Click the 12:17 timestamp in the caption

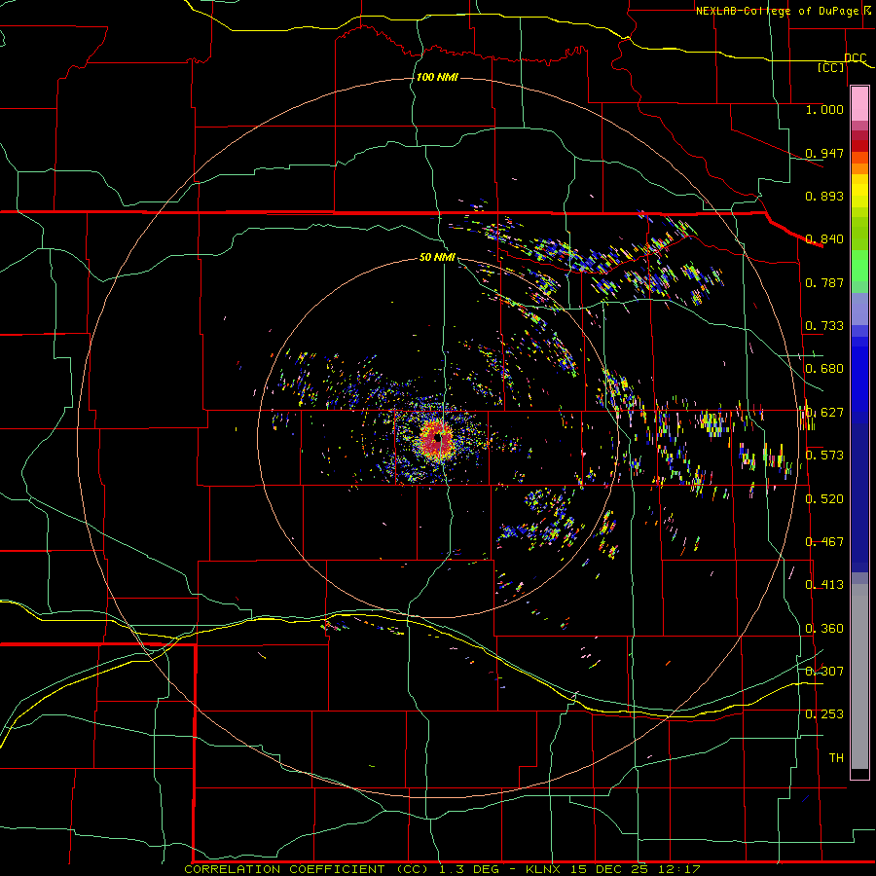678,869
